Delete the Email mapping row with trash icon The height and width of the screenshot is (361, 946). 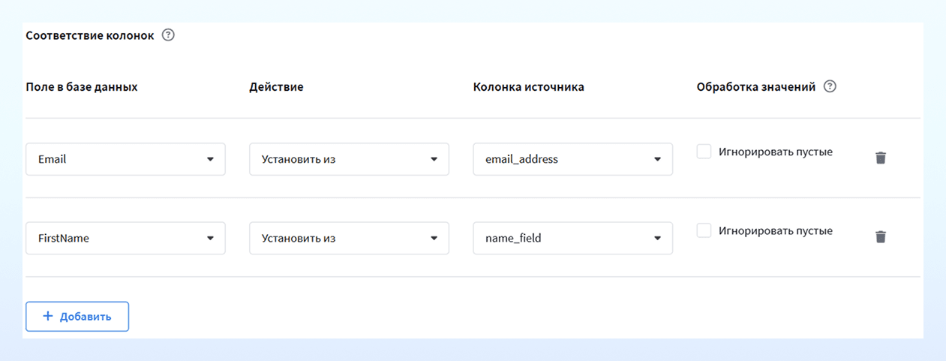881,158
